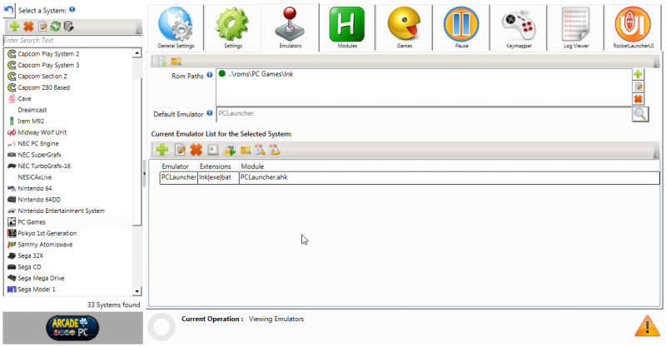Click folder search icon in upper emulator toolbar
Screen dimensions: 666x347
point(176,62)
